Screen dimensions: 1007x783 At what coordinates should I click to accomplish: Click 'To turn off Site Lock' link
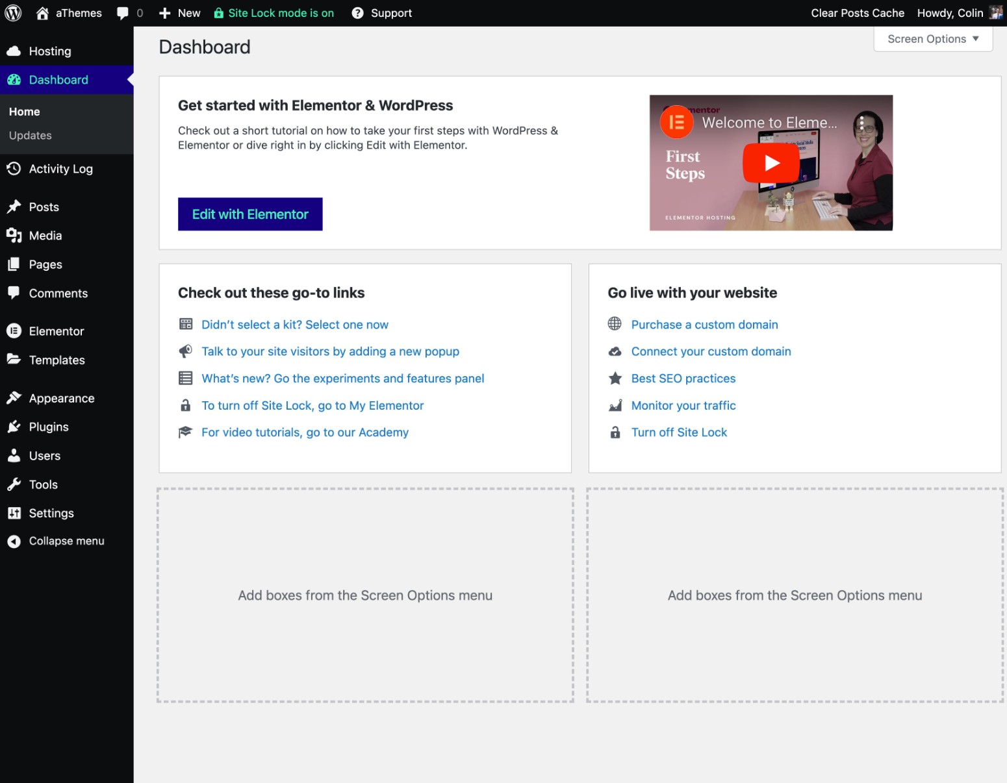tap(312, 406)
